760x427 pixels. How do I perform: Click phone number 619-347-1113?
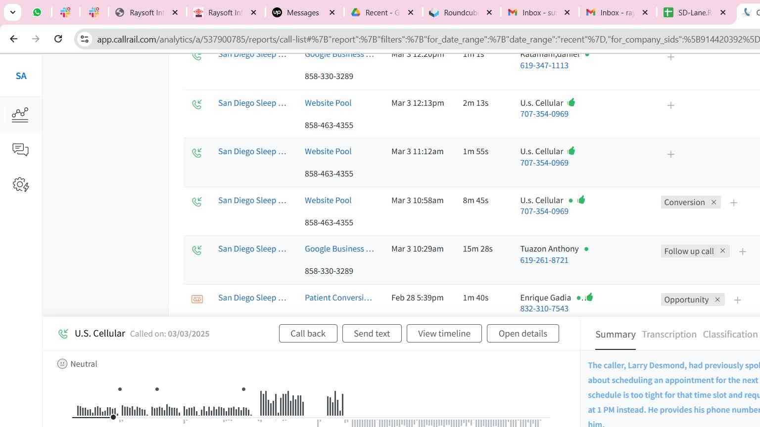pyautogui.click(x=544, y=65)
